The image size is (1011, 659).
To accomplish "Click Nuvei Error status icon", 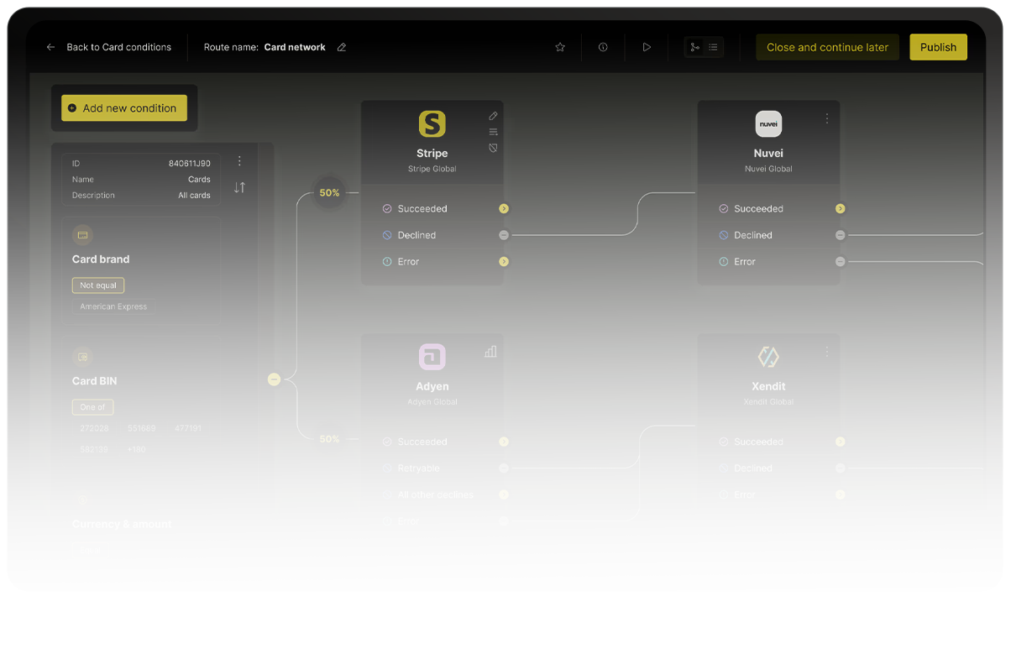I will [724, 262].
